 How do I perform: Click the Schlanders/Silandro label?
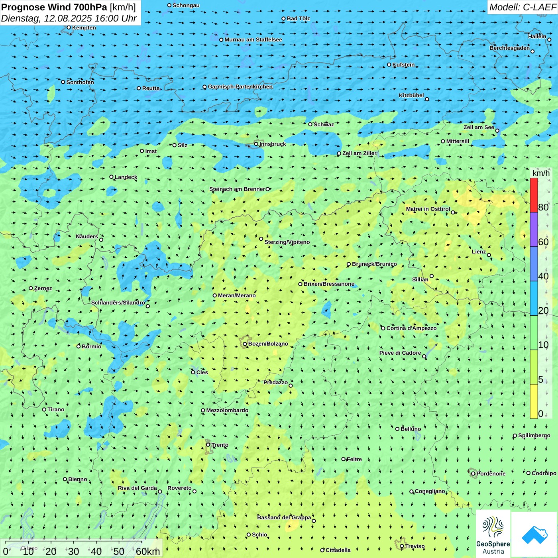tap(118, 303)
